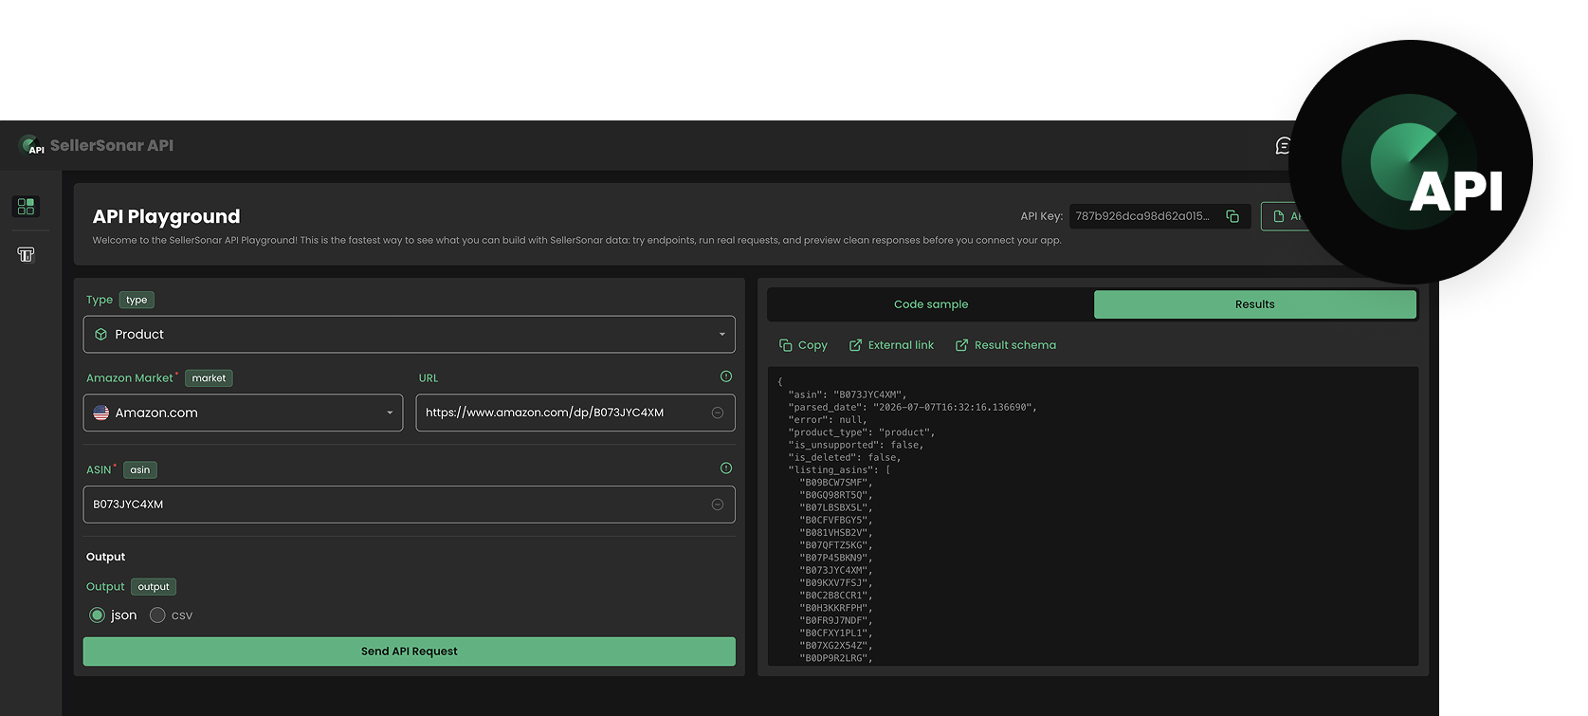This screenshot has width=1588, height=716.
Task: Switch to the Code sample tab
Action: 931,304
